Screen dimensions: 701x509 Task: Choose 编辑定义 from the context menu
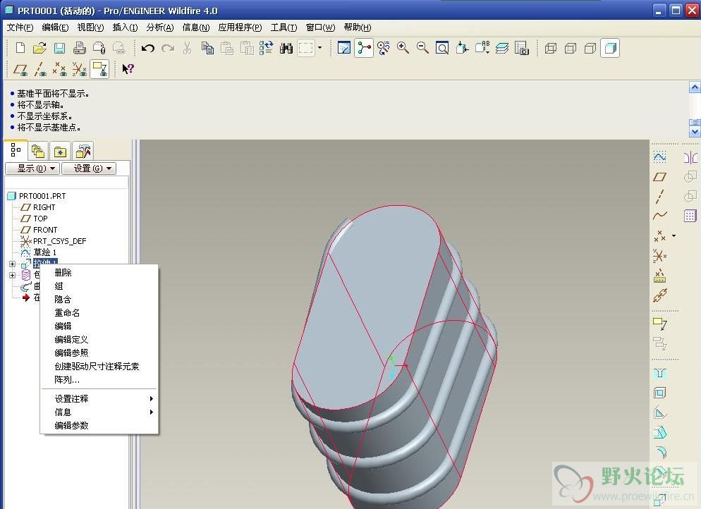click(71, 340)
